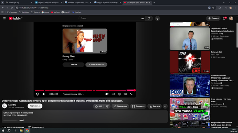Save the video with Сохранить
238x133 pixels.
(x=138, y=106)
